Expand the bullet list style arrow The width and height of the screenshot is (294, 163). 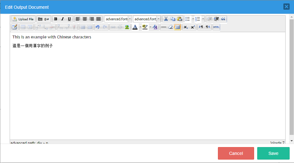[193, 19]
